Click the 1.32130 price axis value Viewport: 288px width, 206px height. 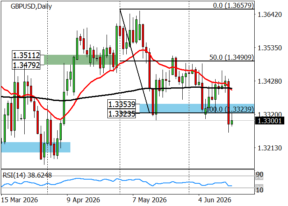pos(269,147)
